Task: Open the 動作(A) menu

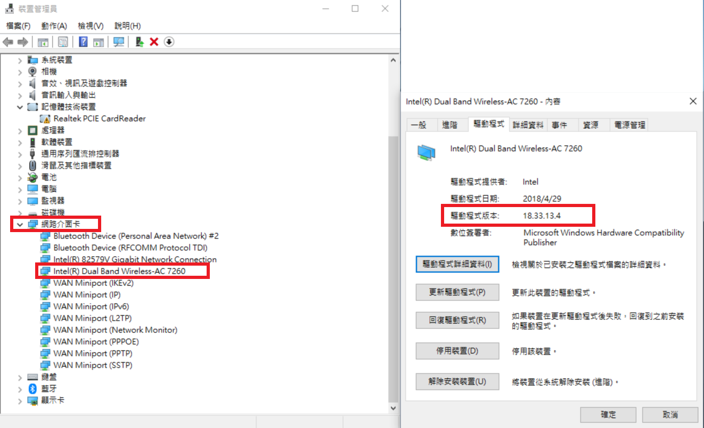Action: [x=54, y=26]
